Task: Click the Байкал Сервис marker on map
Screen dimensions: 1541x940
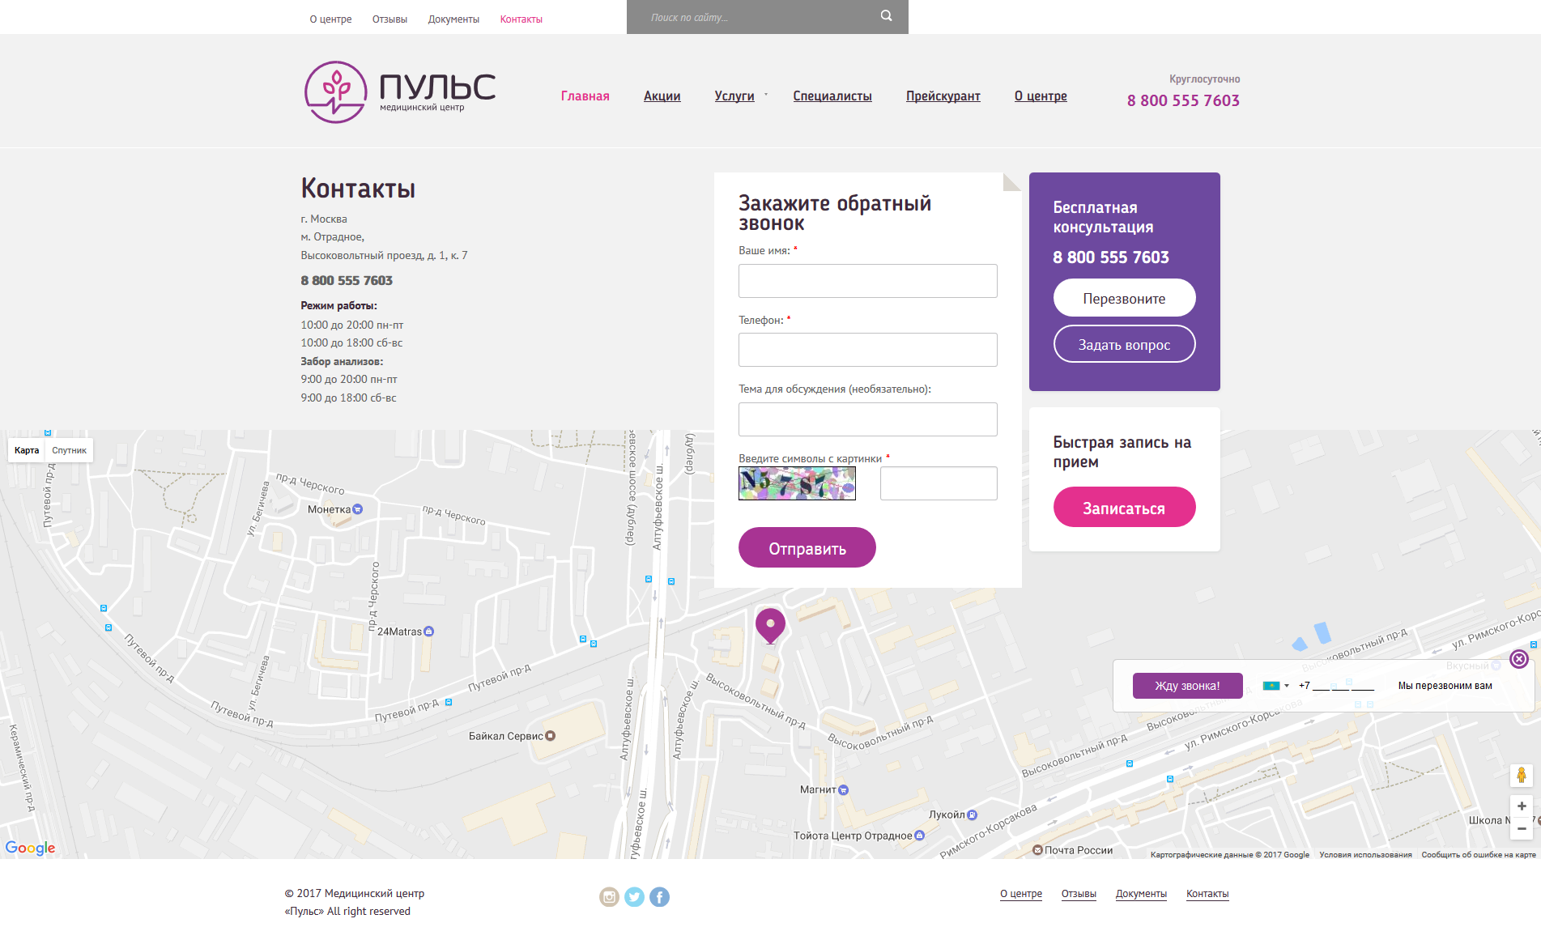Action: (x=551, y=736)
